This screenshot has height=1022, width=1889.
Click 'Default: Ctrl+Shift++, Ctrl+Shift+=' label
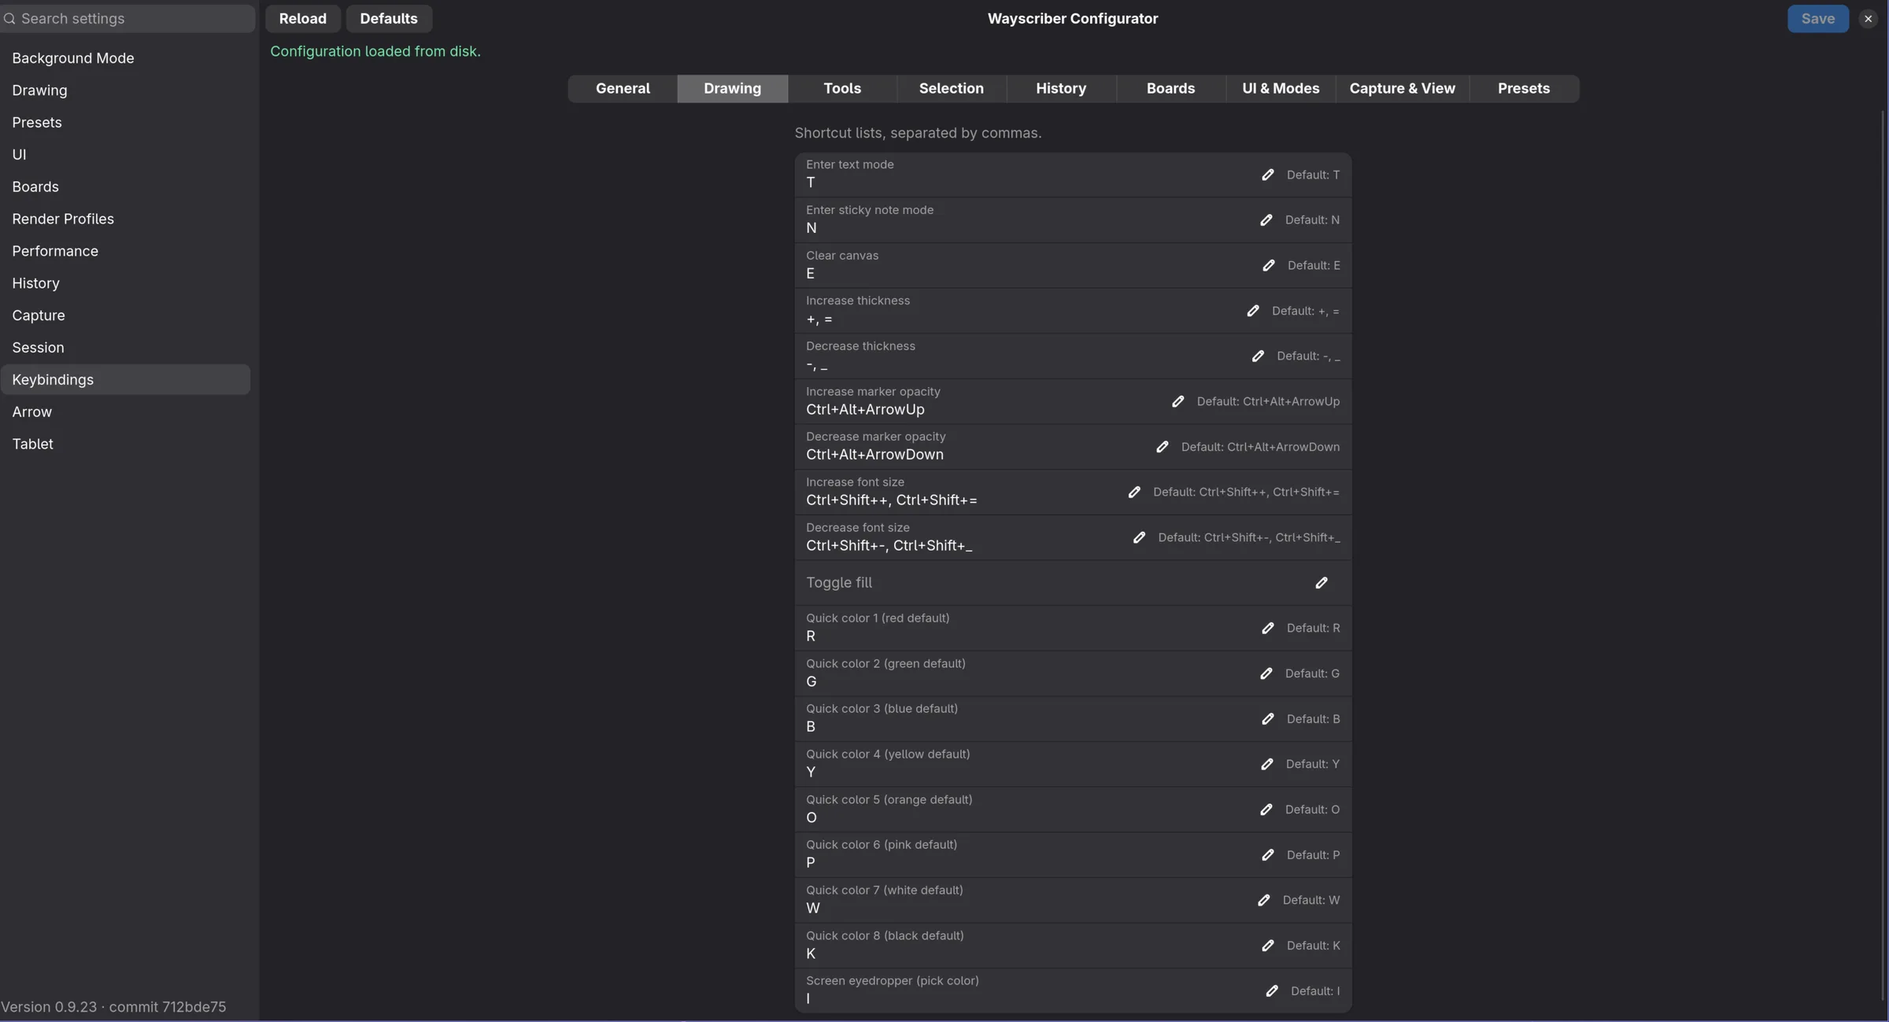coord(1246,493)
